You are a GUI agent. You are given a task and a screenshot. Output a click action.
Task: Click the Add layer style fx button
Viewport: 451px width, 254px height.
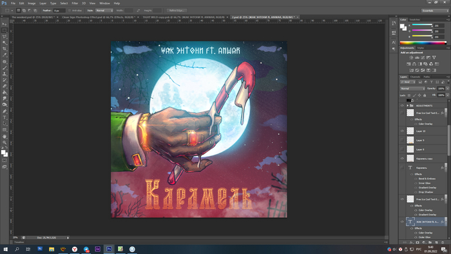pyautogui.click(x=411, y=242)
